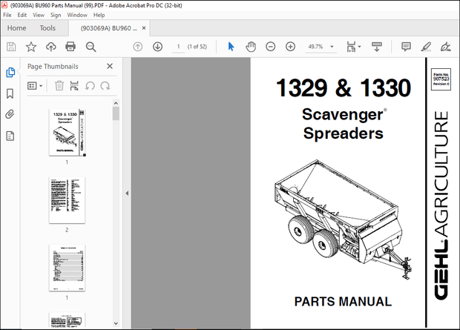Select page 2 thumbnail

click(x=68, y=200)
